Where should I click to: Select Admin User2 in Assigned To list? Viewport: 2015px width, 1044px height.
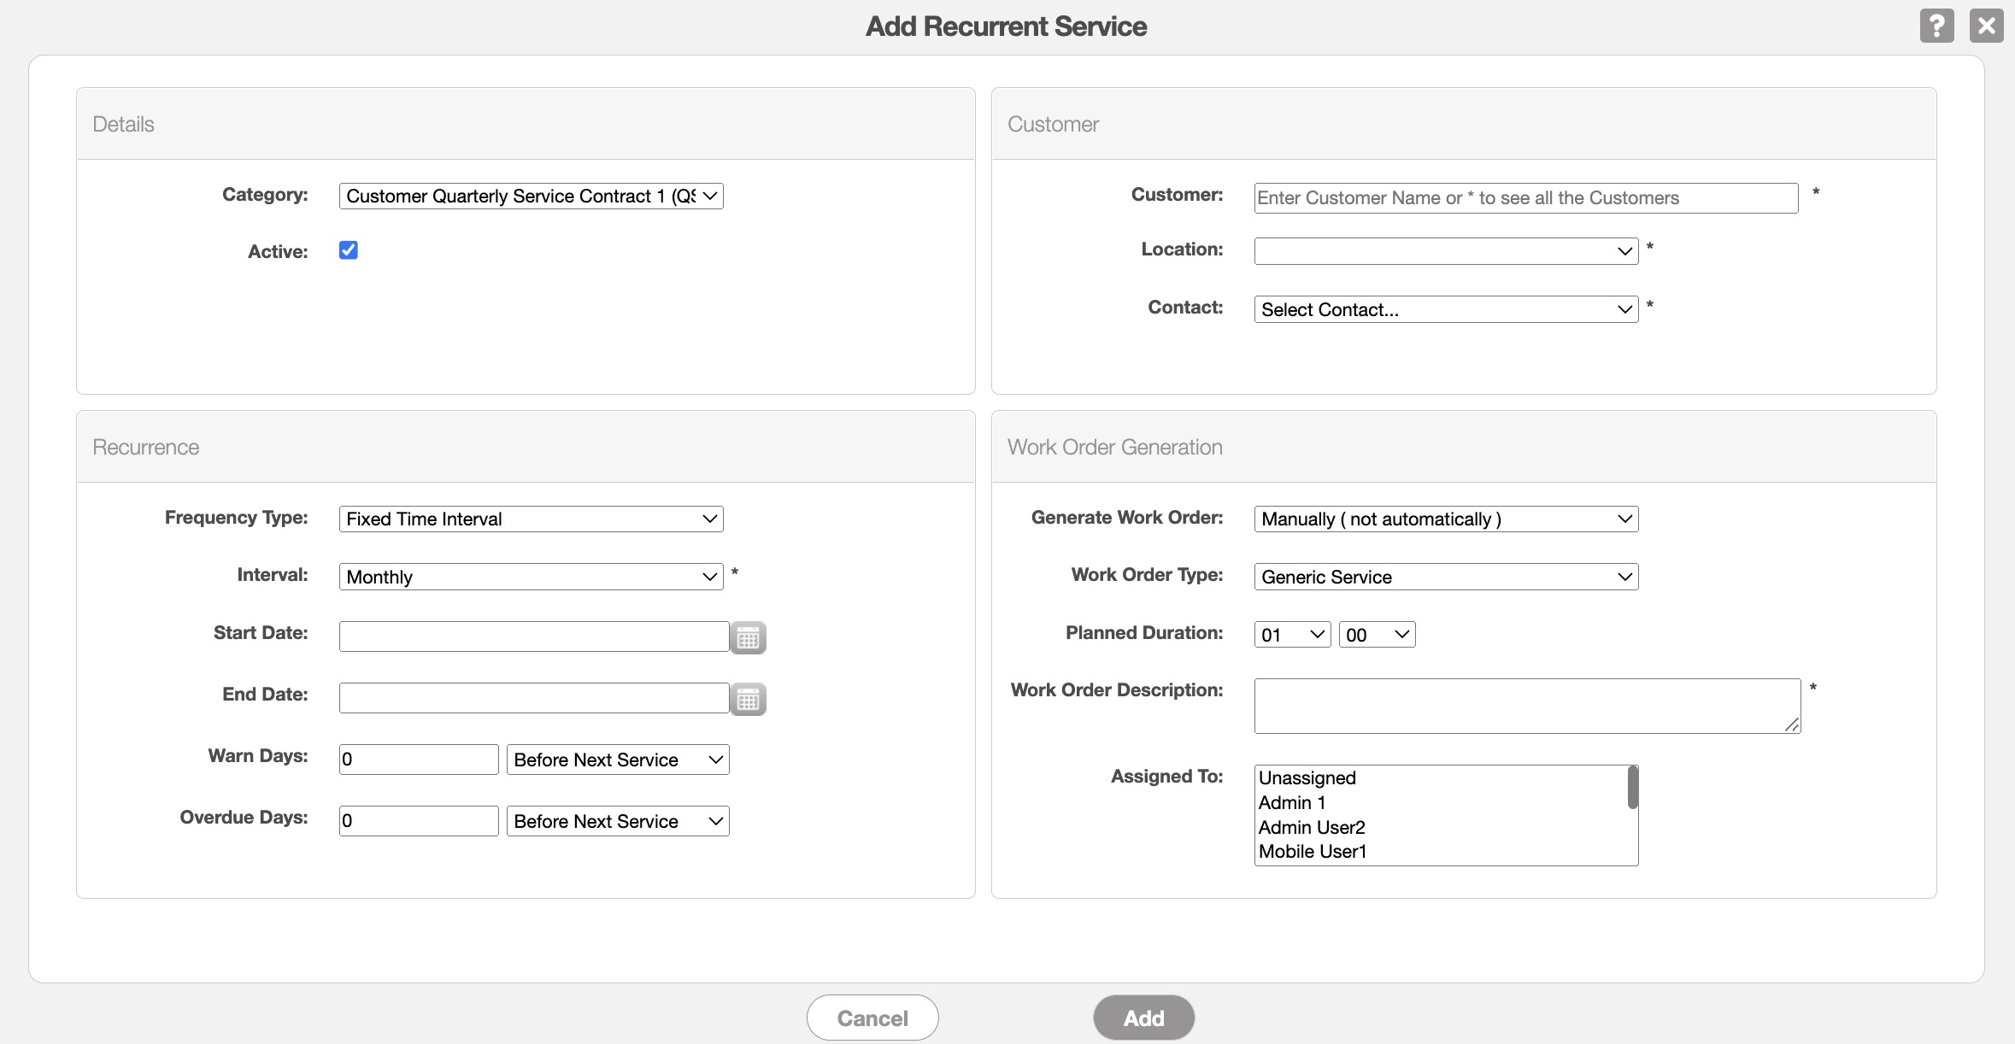tap(1312, 827)
